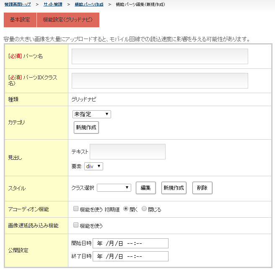Click the [必須] パーツID(クラス名) row label

pos(33,80)
